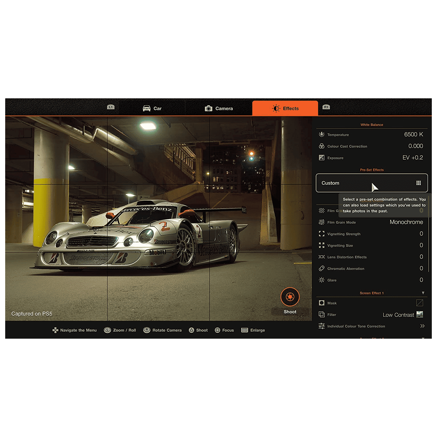Change the Film Grain Mode Monochrome value
This screenshot has height=437, width=437.
coord(406,222)
